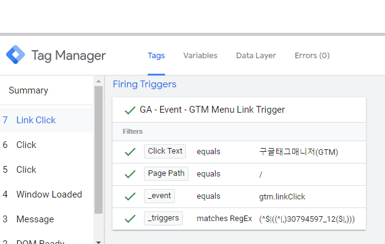Click the Tag Manager logo icon
The width and height of the screenshot is (385, 244).
[x=15, y=54]
